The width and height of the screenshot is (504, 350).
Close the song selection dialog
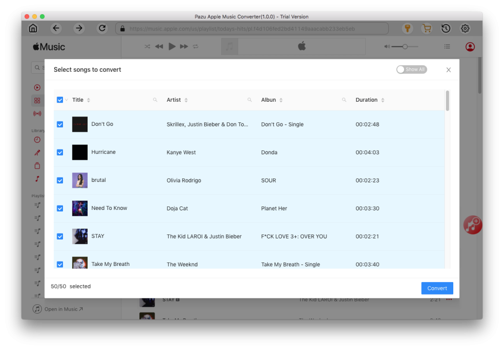448,70
